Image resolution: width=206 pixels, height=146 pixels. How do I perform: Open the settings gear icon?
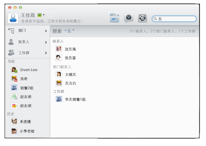(x=142, y=18)
